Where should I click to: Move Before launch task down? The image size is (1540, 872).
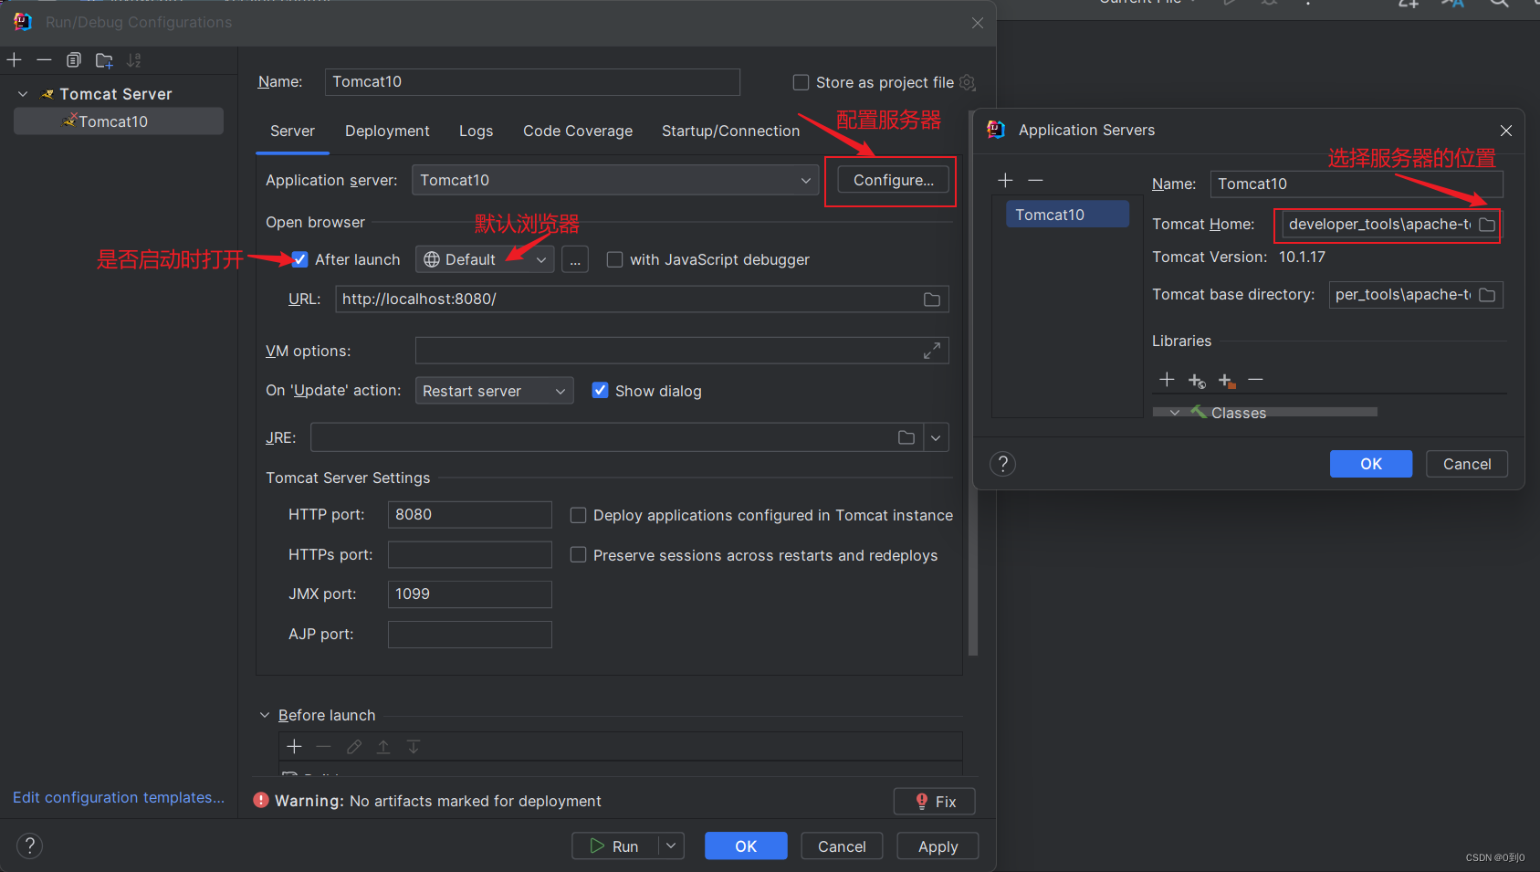(x=414, y=747)
